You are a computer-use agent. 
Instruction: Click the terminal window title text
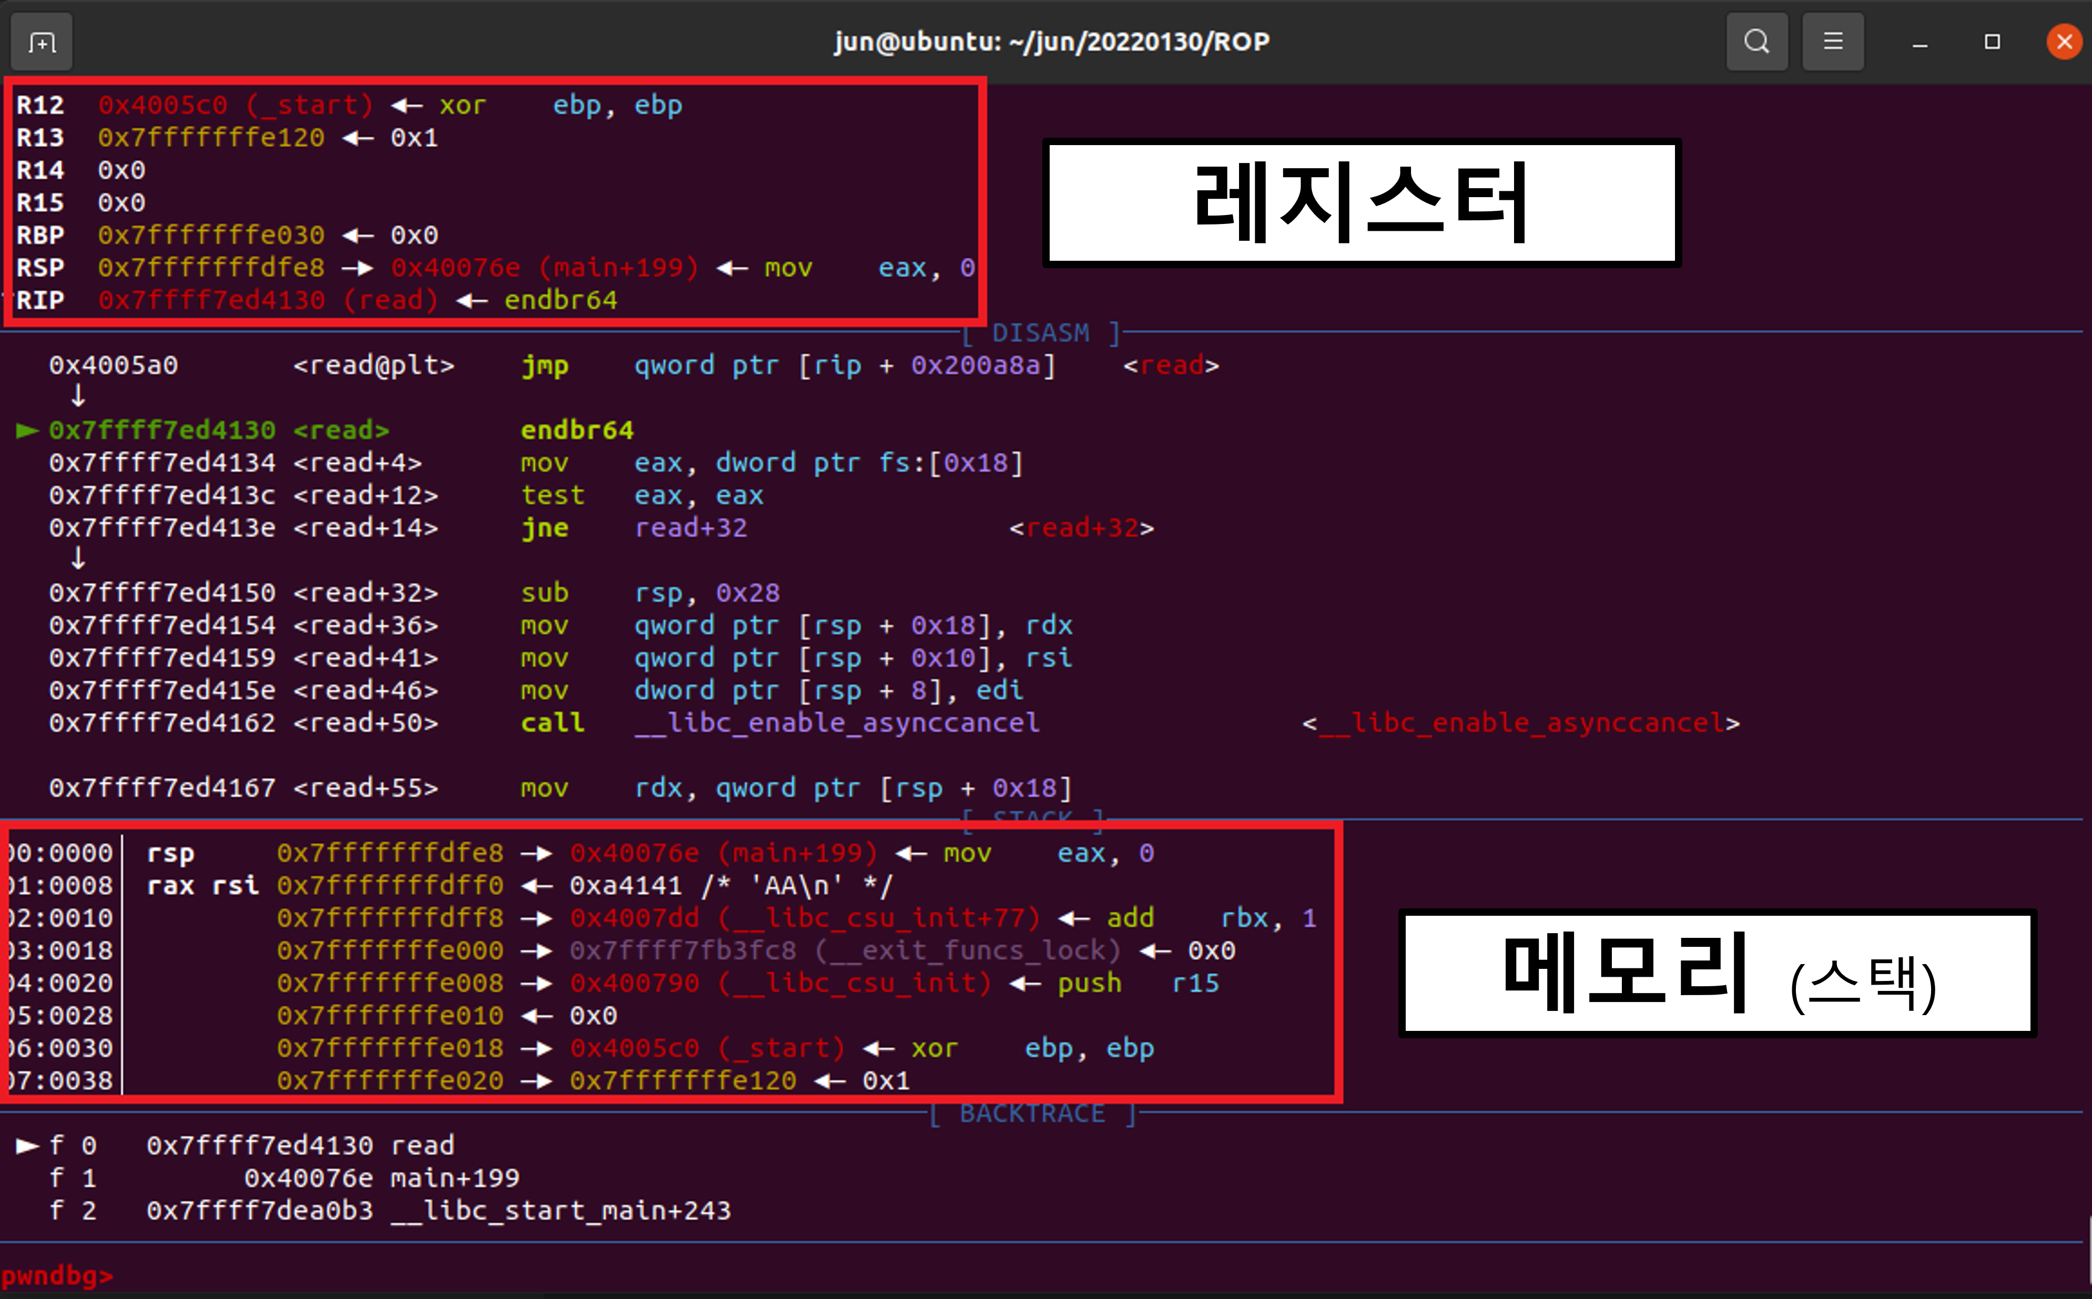pos(1051,41)
